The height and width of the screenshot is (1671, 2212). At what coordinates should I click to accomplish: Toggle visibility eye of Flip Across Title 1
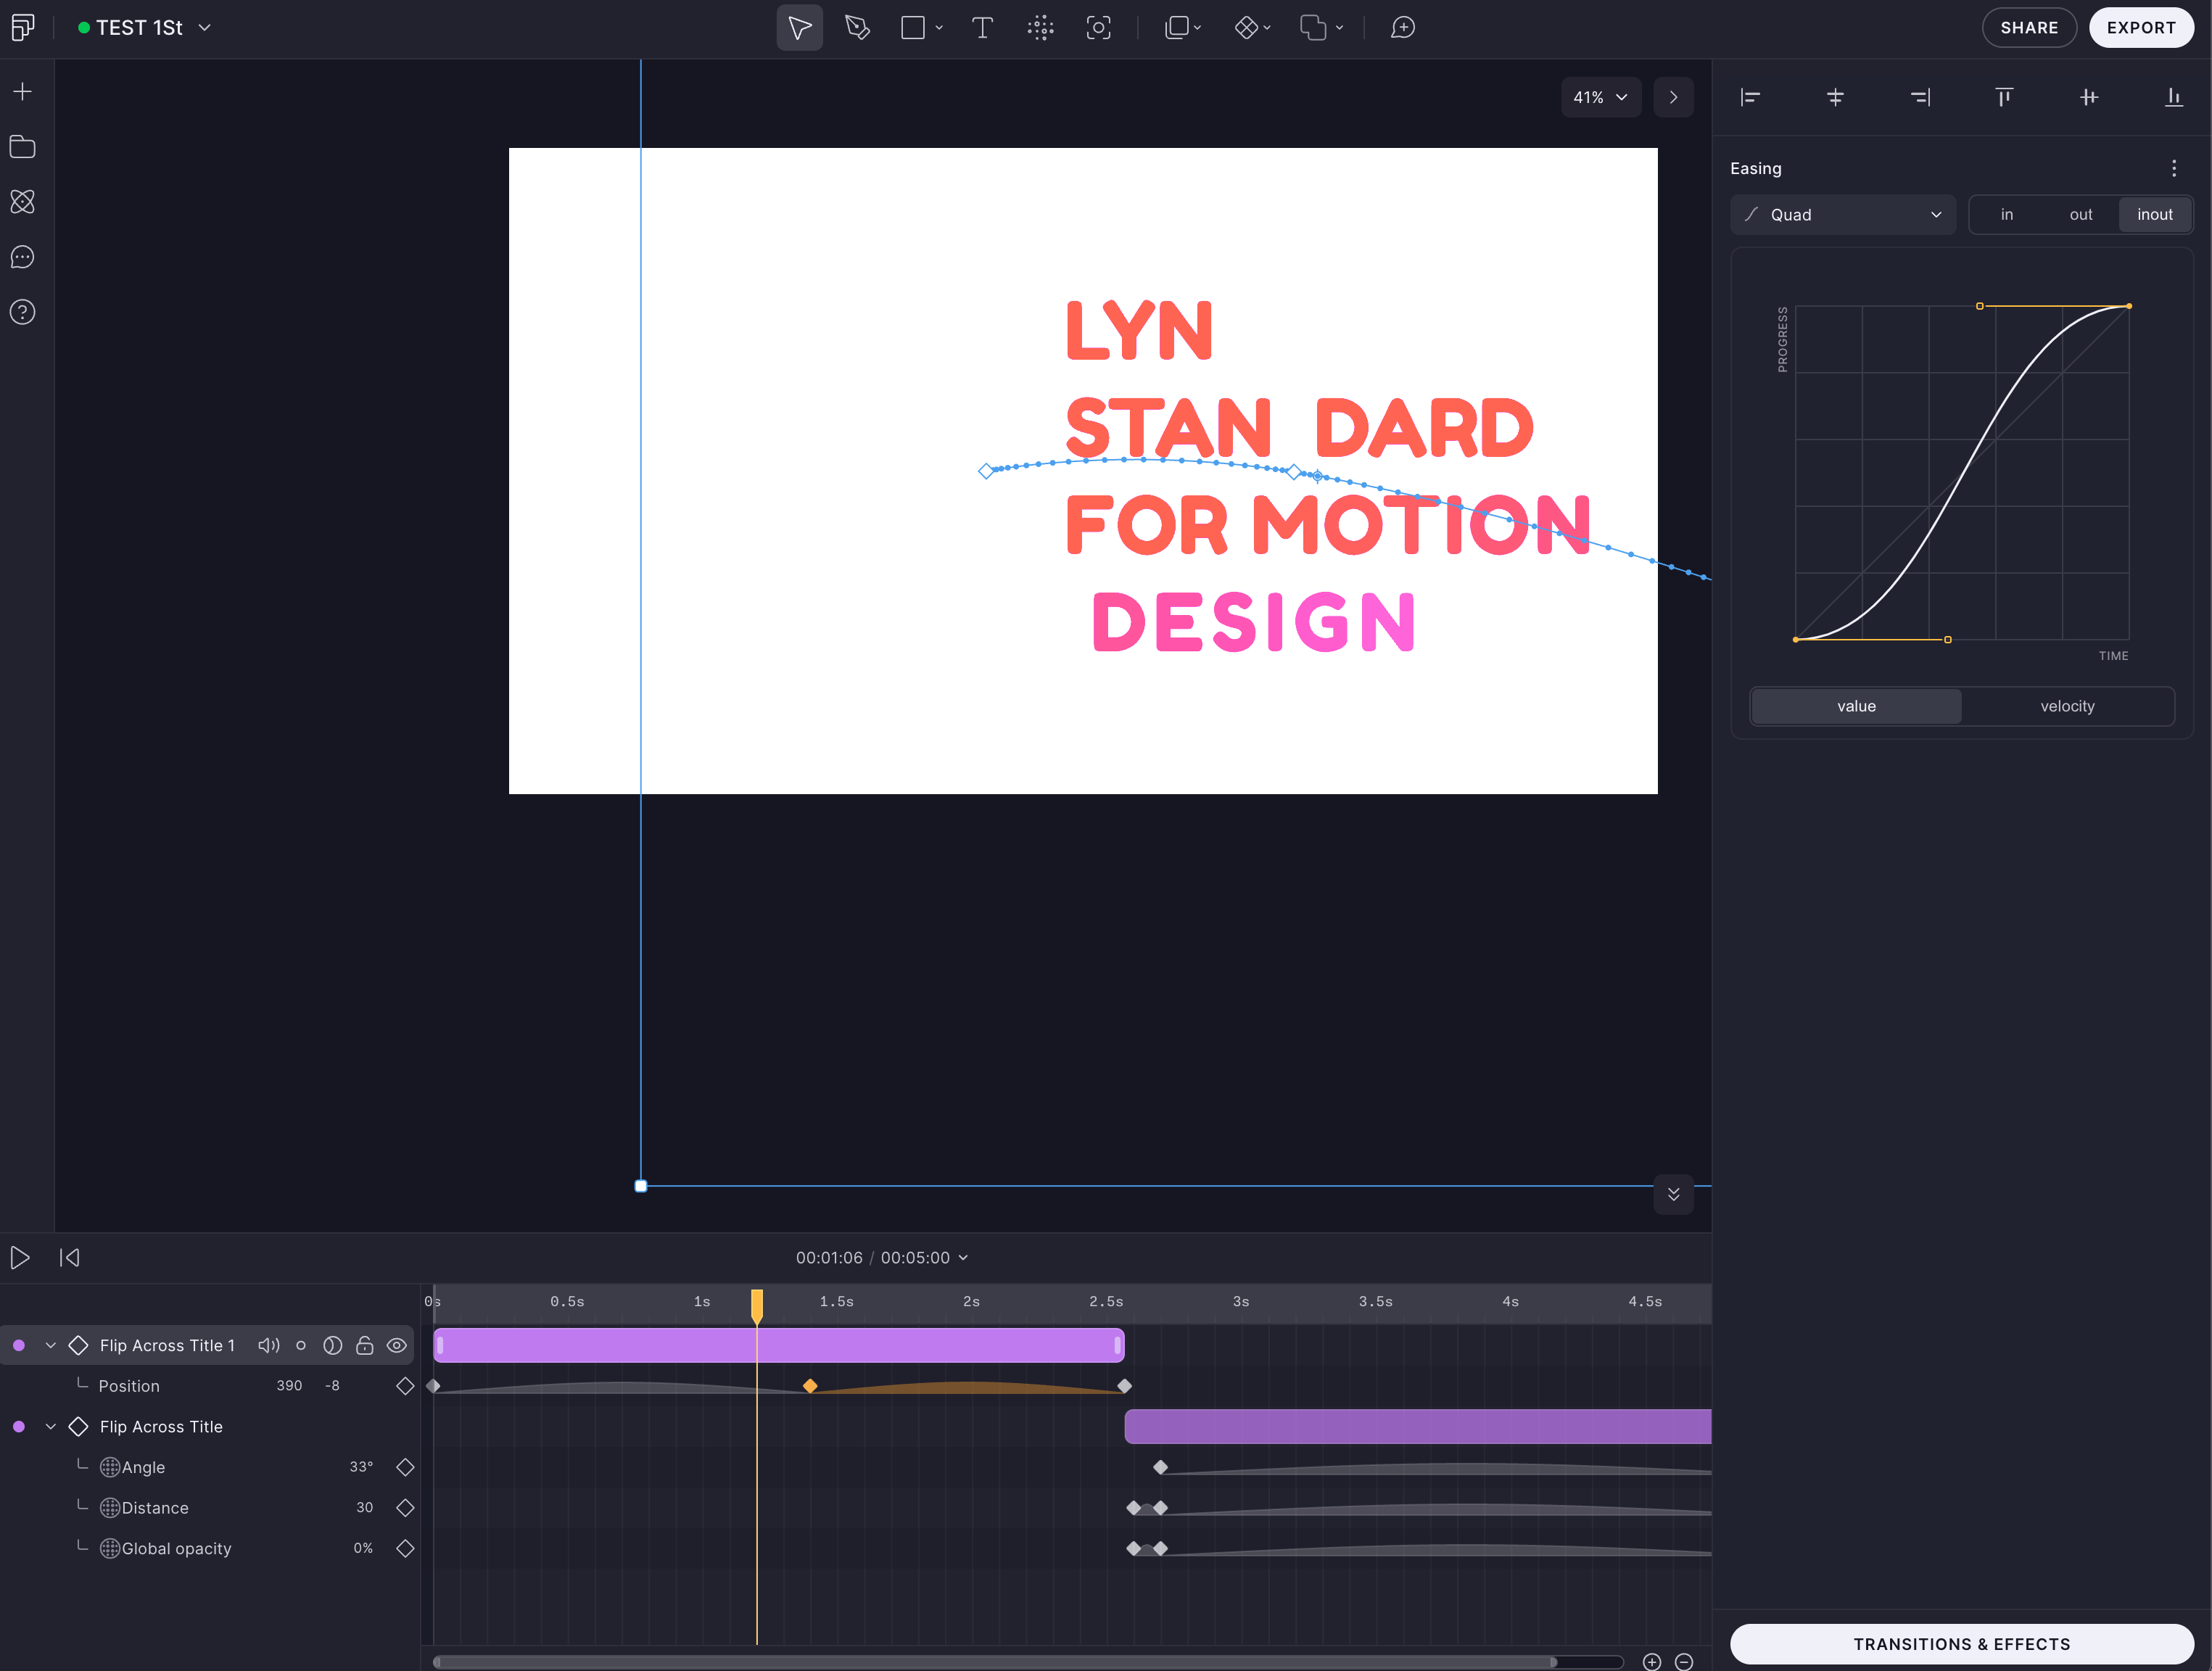pos(397,1346)
